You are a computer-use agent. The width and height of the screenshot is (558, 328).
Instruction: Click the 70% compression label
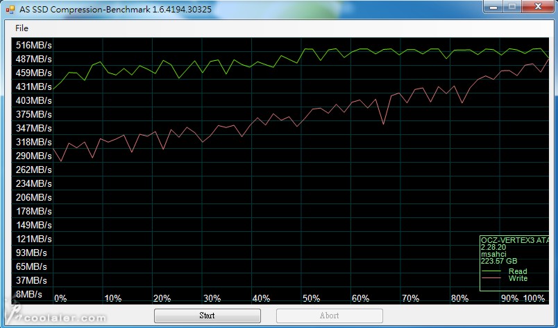point(410,298)
